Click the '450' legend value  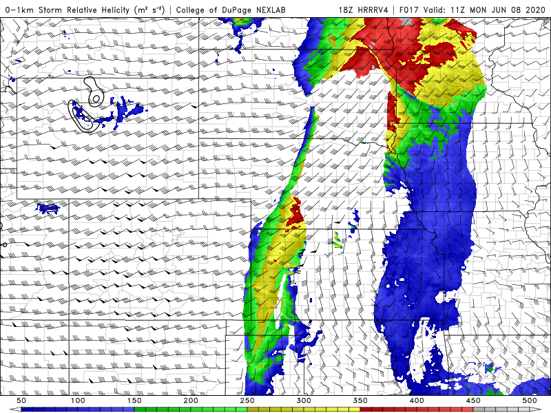pyautogui.click(x=473, y=401)
